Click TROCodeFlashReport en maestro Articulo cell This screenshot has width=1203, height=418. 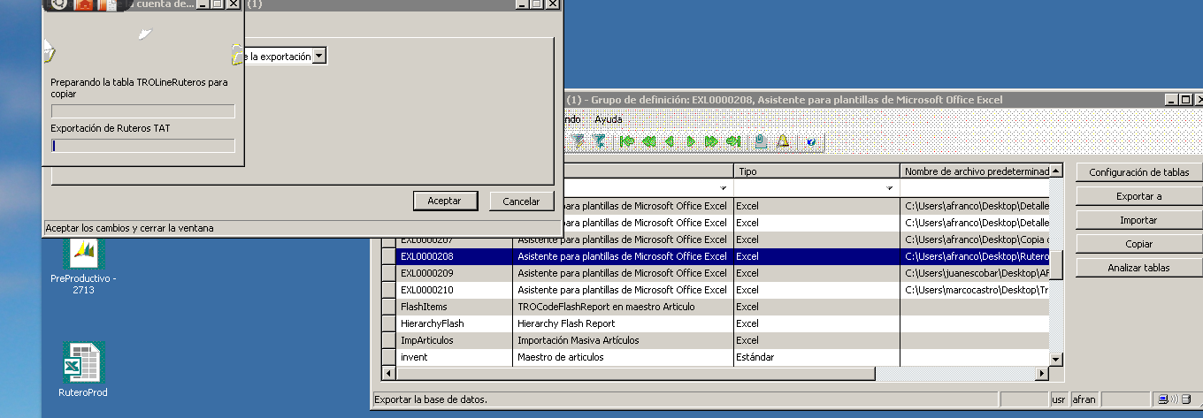click(x=623, y=307)
